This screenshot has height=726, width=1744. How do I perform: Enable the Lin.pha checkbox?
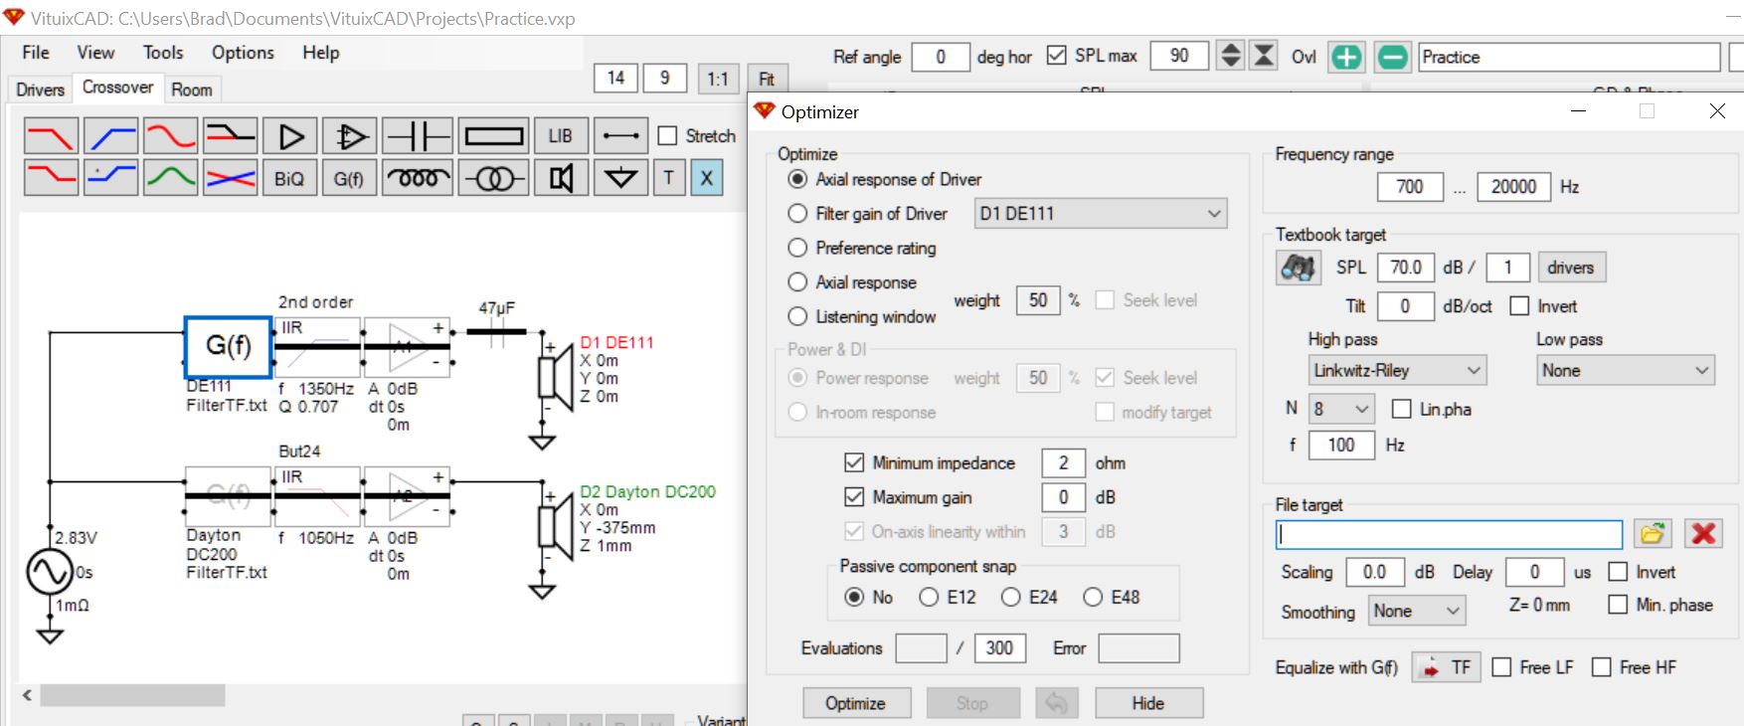click(x=1402, y=409)
